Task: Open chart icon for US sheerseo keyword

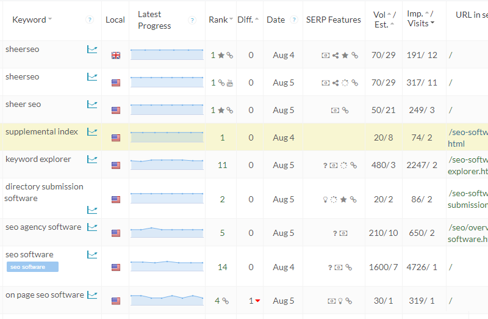Action: (x=92, y=77)
